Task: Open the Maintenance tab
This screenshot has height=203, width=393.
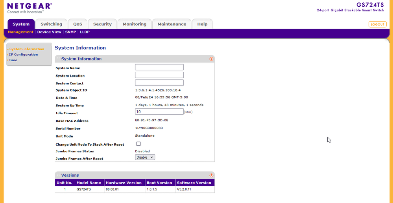Action: pyautogui.click(x=172, y=24)
